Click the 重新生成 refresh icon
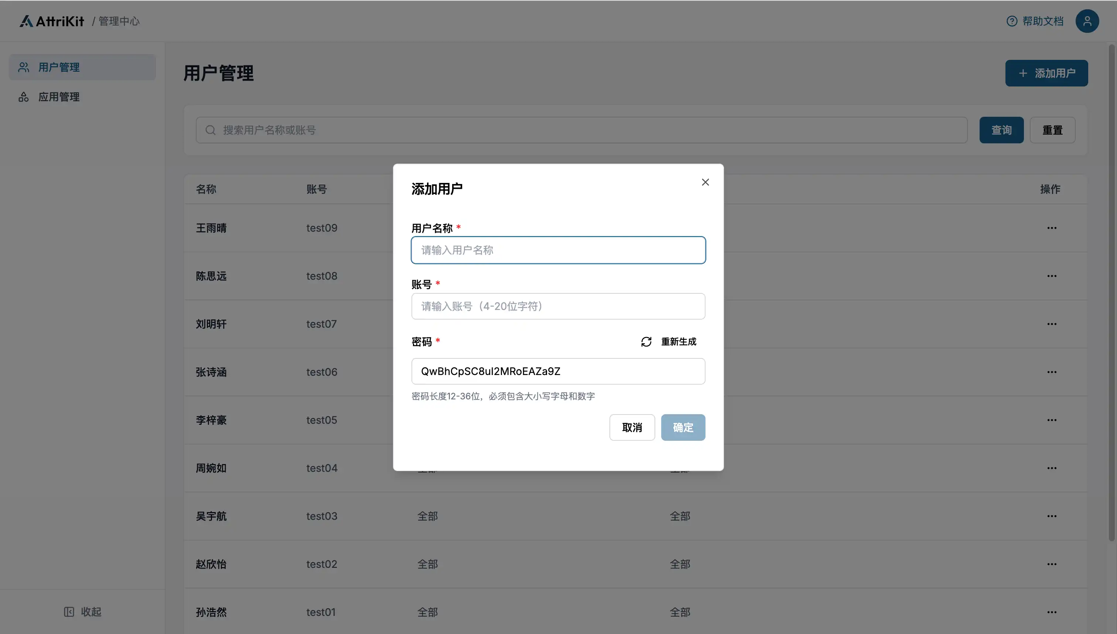This screenshot has height=634, width=1117. [x=646, y=342]
